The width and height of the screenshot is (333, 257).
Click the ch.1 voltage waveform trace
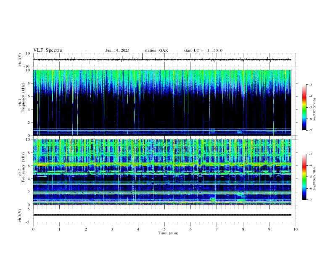click(162, 60)
